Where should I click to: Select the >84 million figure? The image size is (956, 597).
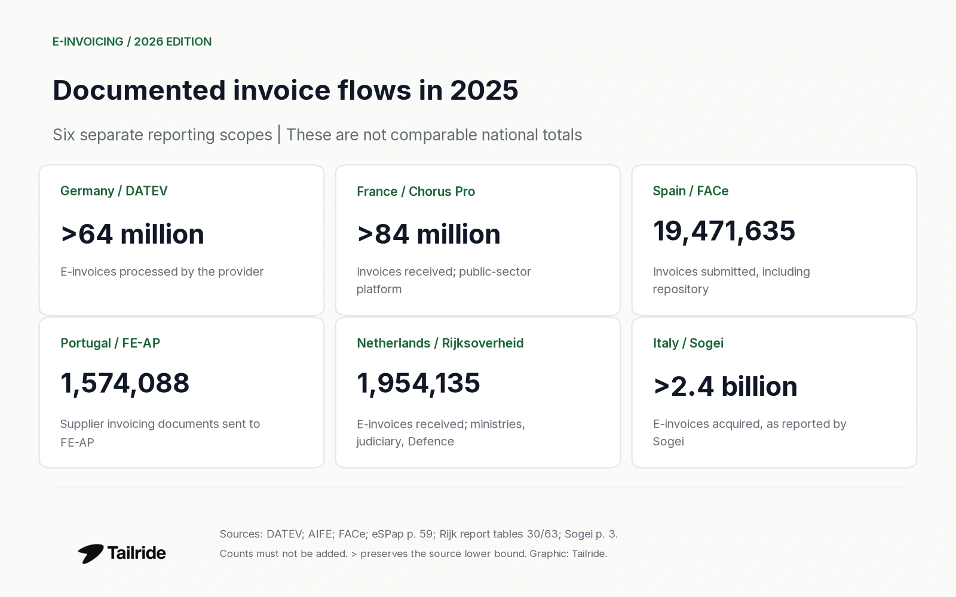[x=428, y=234]
